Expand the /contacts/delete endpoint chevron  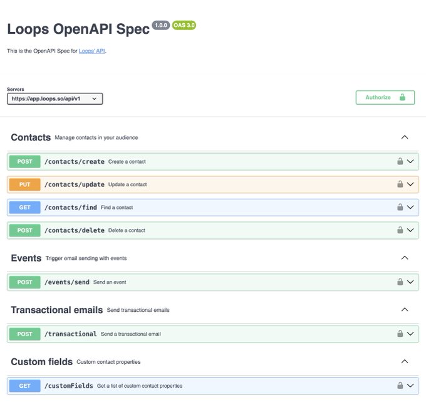point(410,230)
